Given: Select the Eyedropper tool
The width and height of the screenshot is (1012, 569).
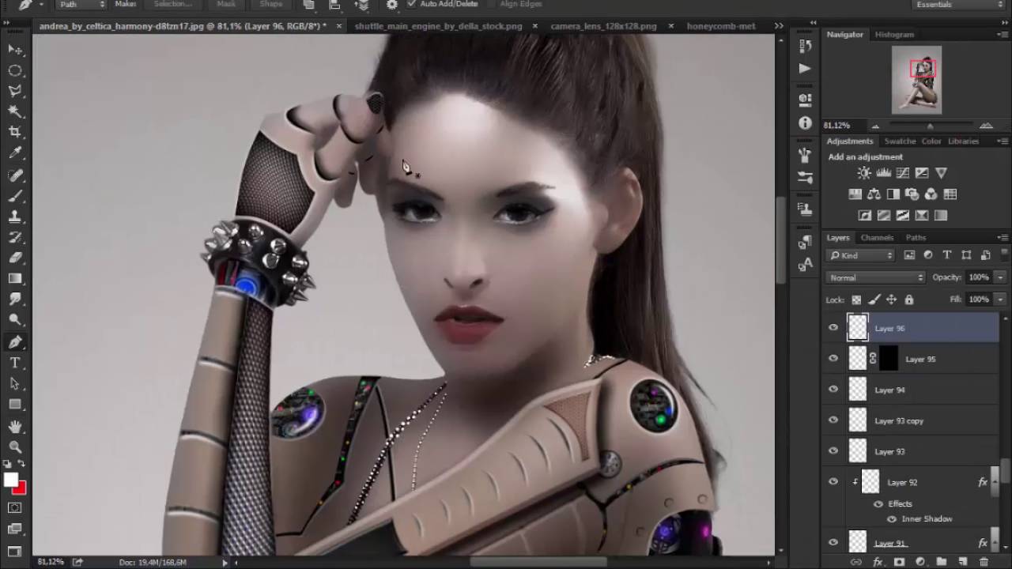Looking at the screenshot, I should tap(15, 153).
